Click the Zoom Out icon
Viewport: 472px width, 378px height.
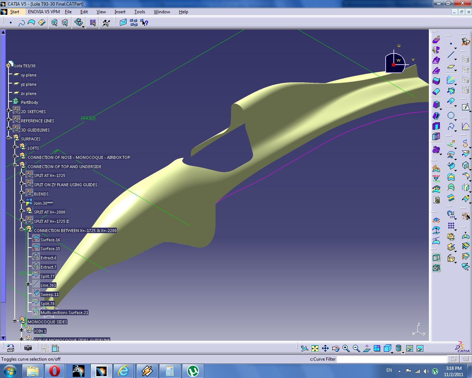[356, 348]
